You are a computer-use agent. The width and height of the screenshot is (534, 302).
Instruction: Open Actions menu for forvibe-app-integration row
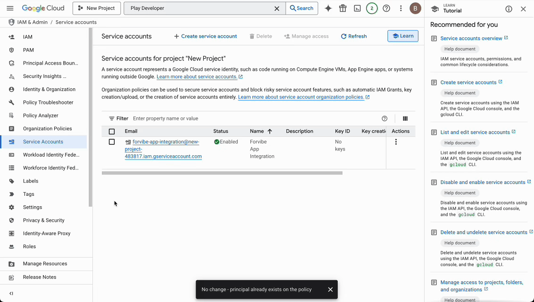pos(396,142)
